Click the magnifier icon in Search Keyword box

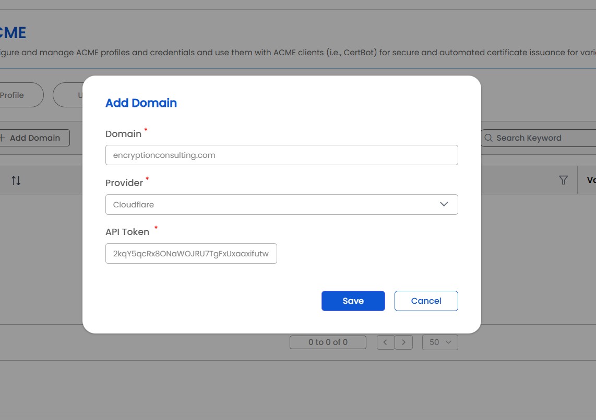(x=488, y=138)
